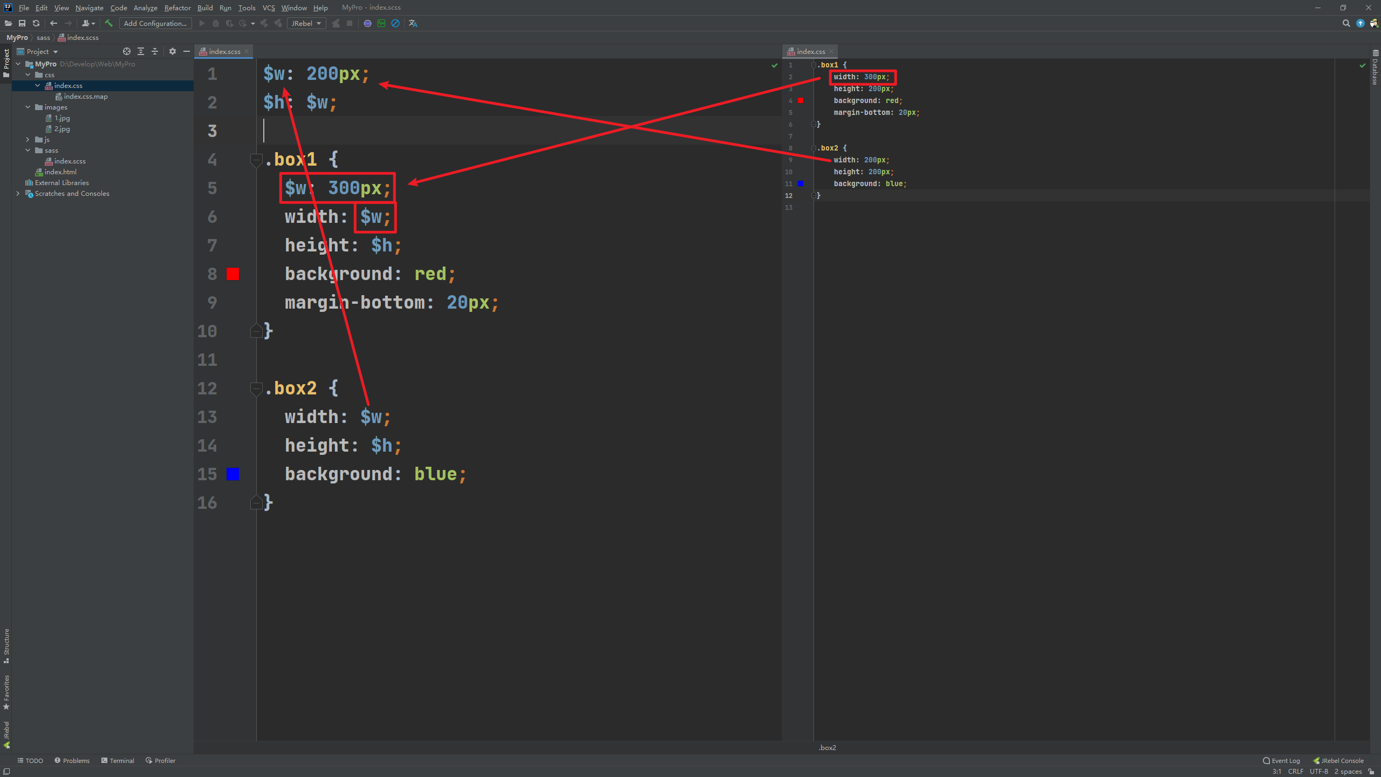The image size is (1381, 777).
Task: Click the Add Configuration button
Action: coord(154,24)
